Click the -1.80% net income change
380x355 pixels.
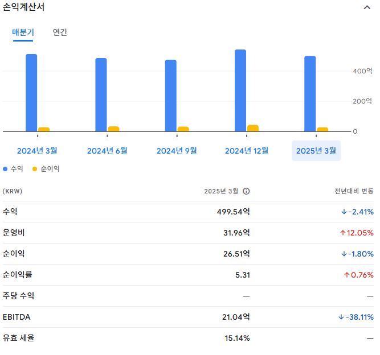tap(357, 254)
